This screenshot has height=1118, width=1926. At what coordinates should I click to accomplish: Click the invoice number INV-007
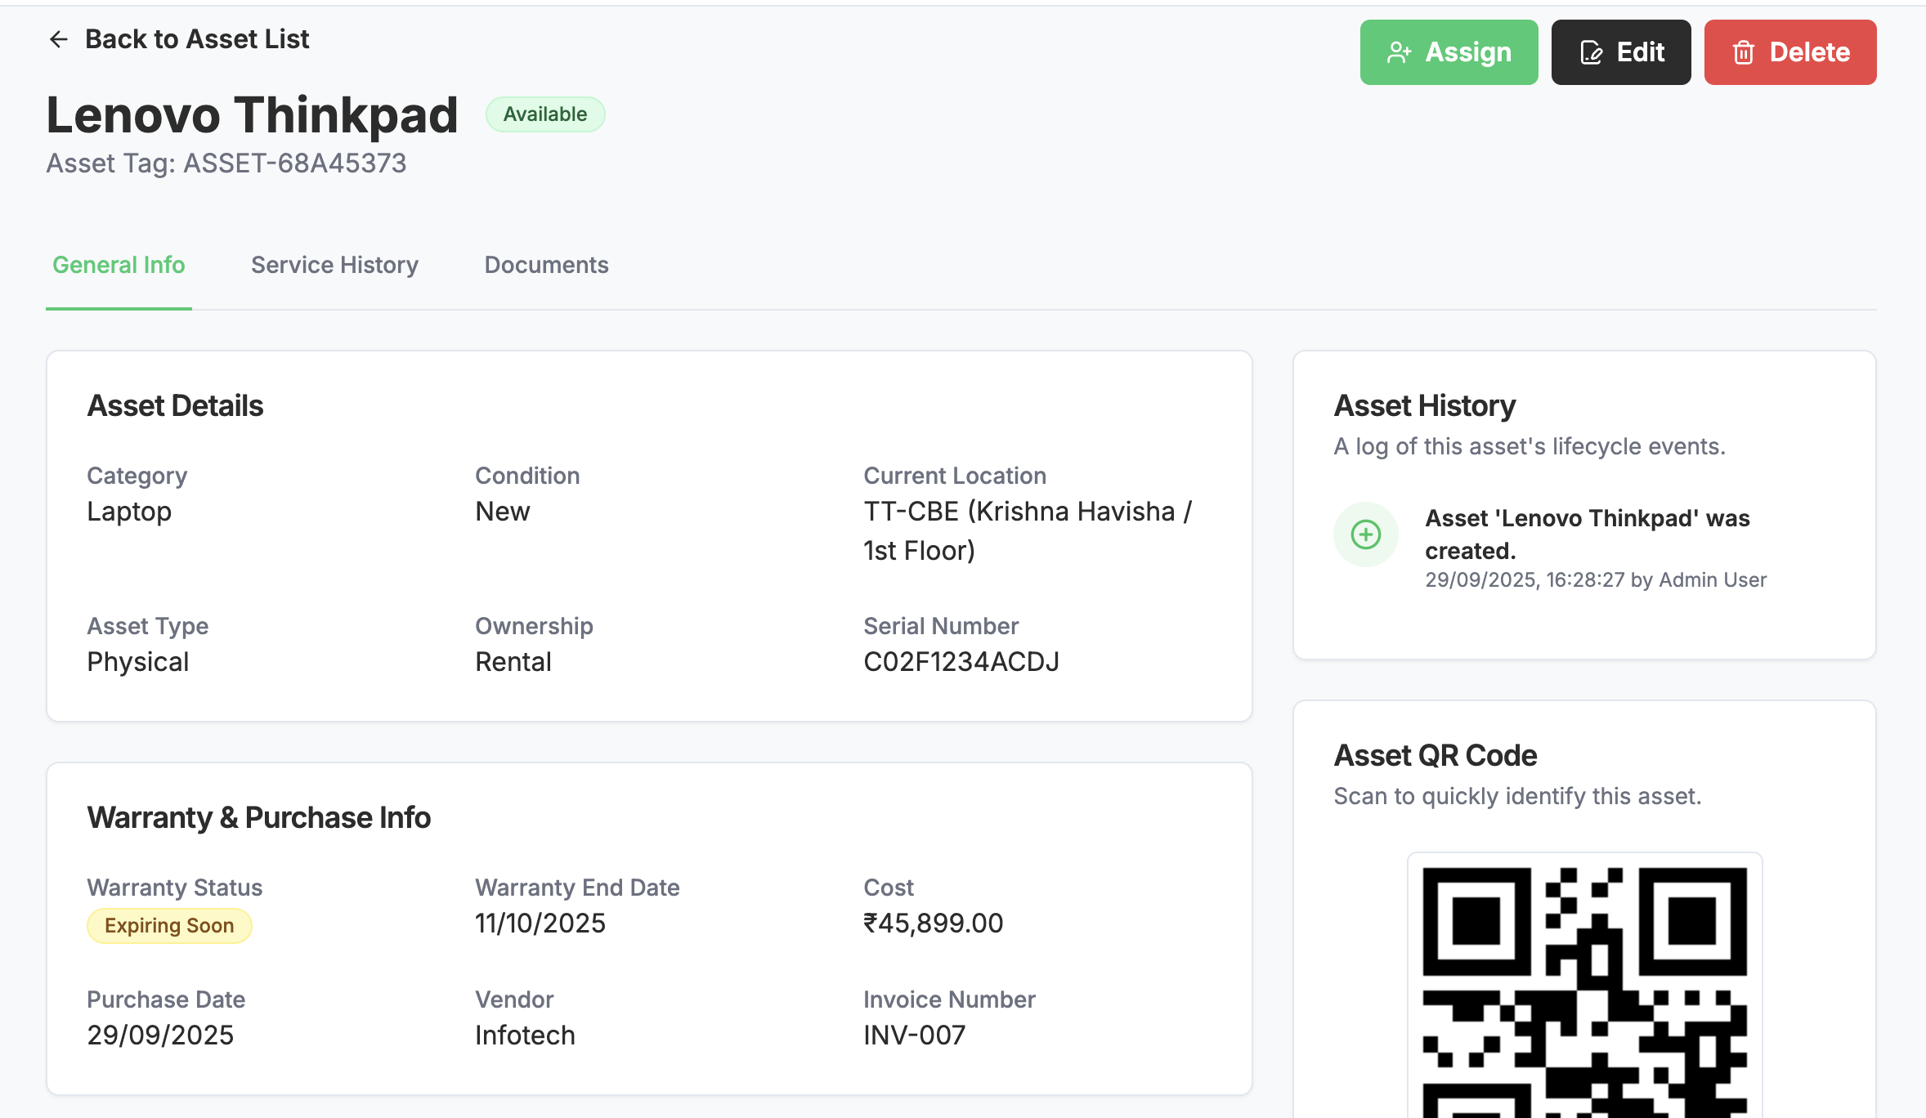914,1035
